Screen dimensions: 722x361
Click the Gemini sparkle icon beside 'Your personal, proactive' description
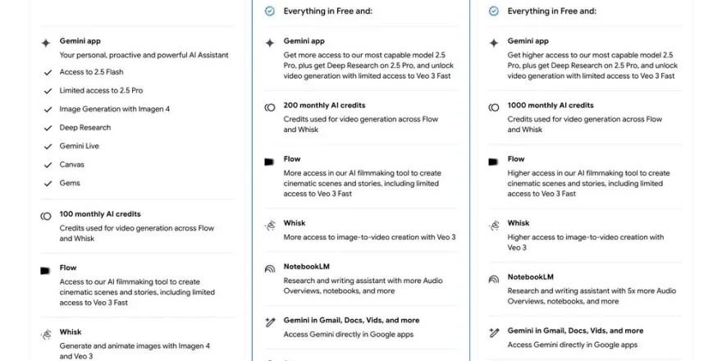point(46,41)
